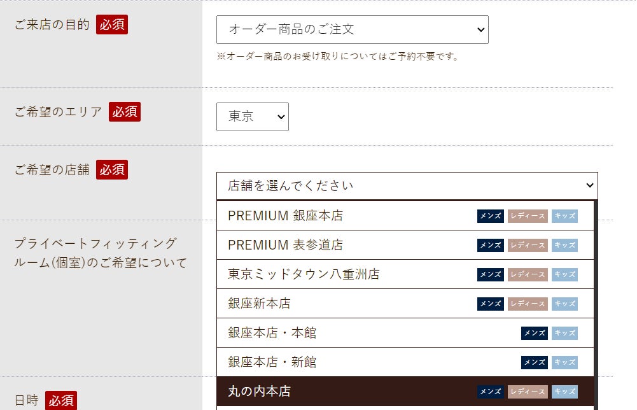Click メンズ tag on 銀座本店・本館 row

point(534,333)
